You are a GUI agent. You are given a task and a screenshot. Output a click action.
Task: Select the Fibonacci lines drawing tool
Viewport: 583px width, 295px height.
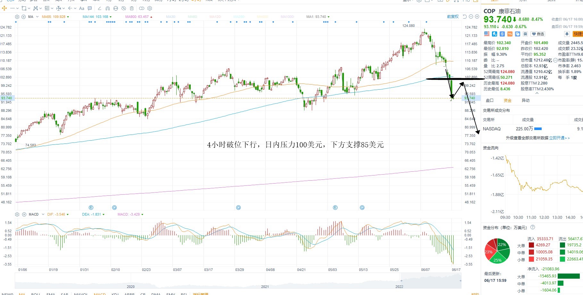(47, 8)
